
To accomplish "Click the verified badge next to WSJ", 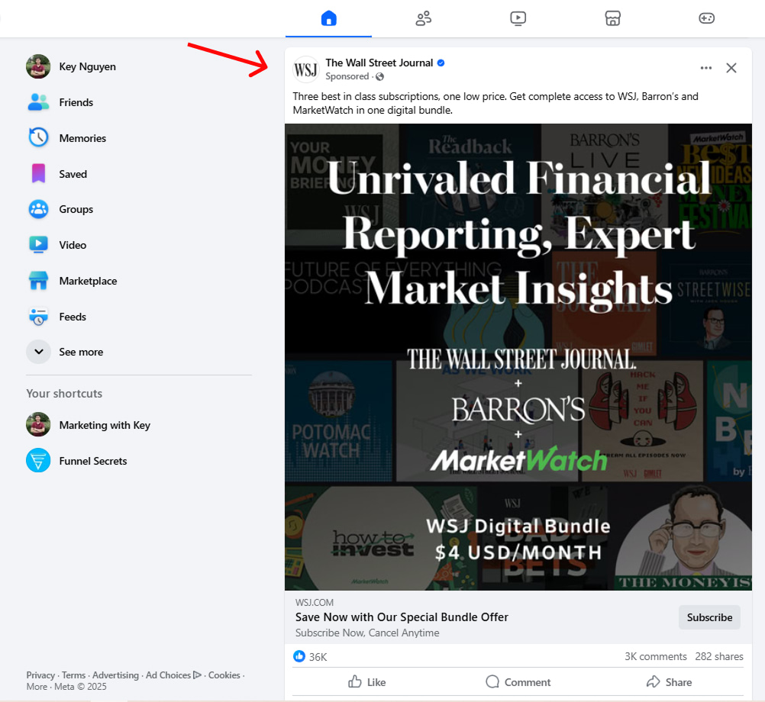I will point(441,63).
